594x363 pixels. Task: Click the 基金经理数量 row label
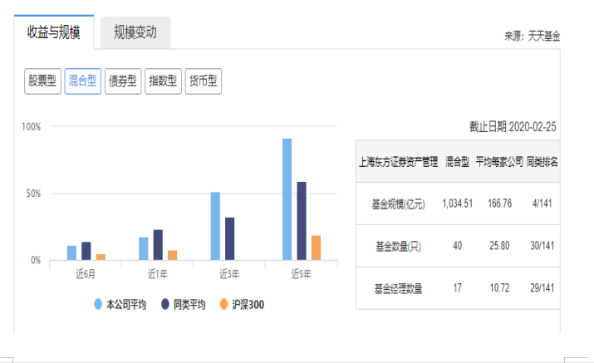pos(398,289)
